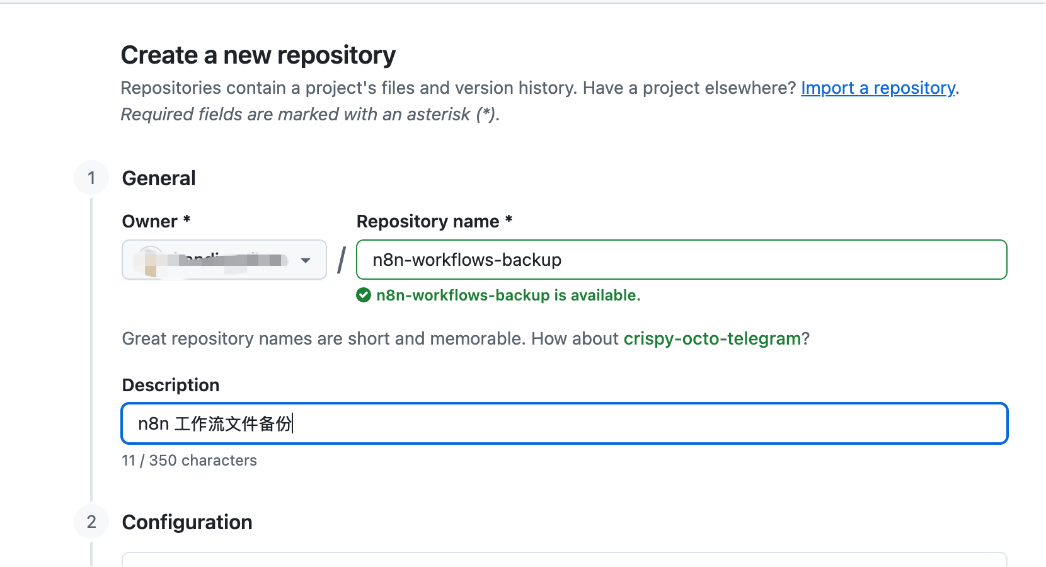Click the Owner field label
The width and height of the screenshot is (1046, 567).
156,221
